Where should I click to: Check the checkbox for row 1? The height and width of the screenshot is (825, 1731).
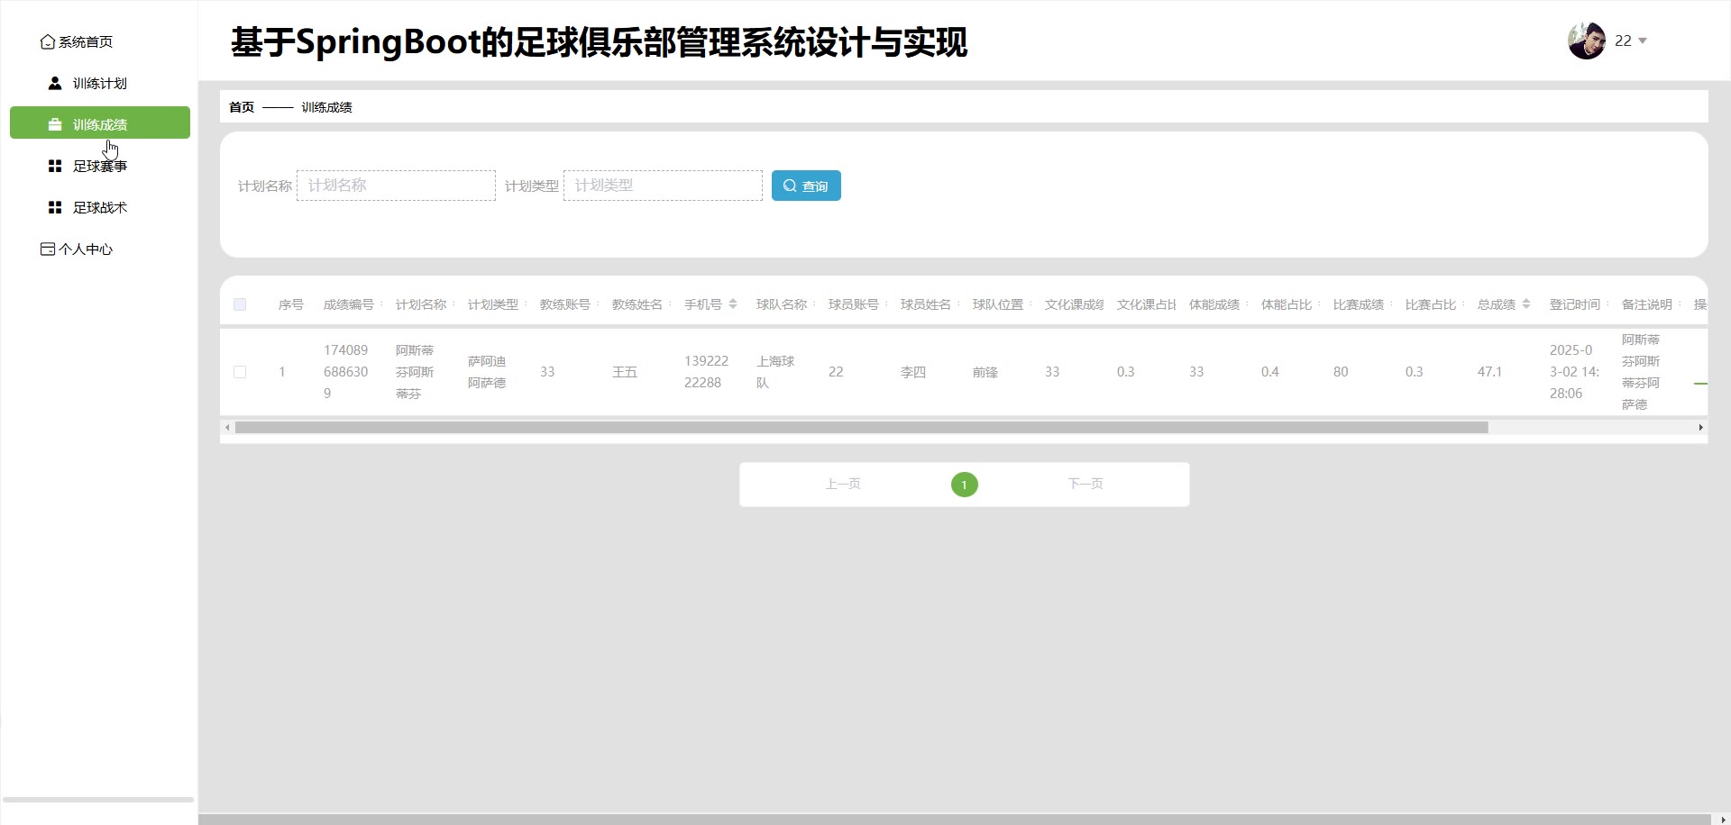(240, 372)
